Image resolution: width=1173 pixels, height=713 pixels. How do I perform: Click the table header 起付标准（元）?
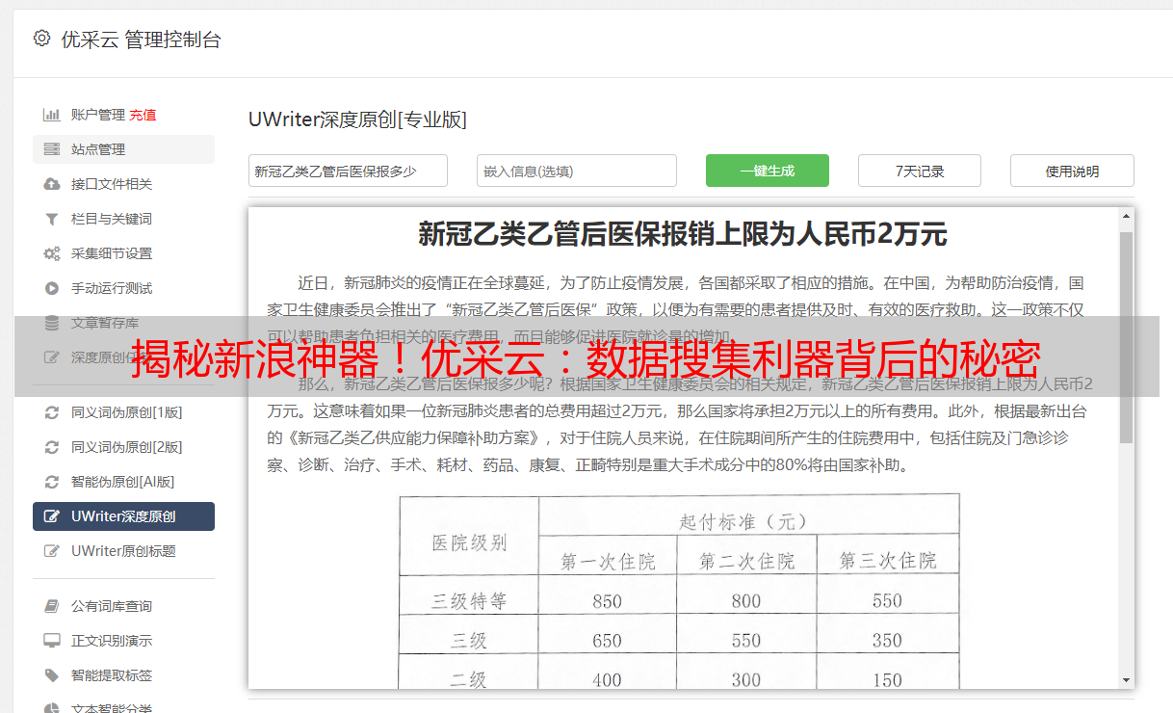click(750, 521)
